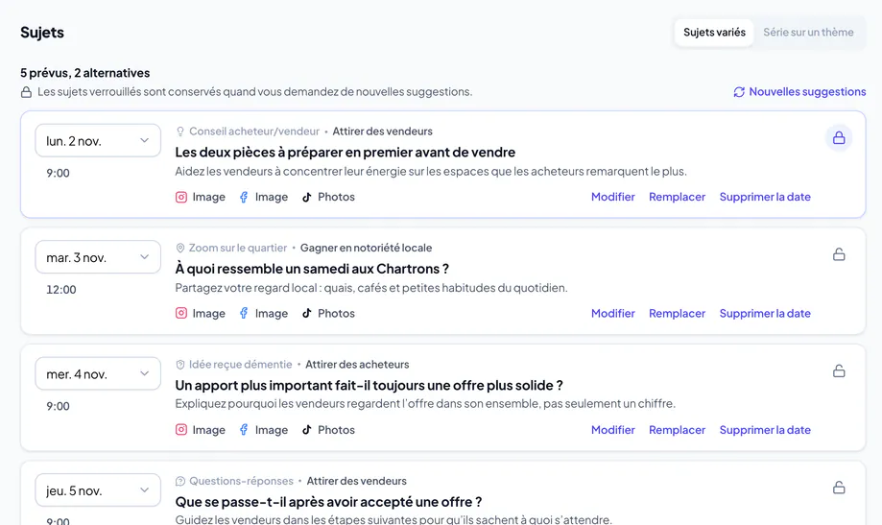Click lightbulb icon beside Conseil acheteur/vendeur
This screenshot has width=882, height=525.
pos(180,131)
